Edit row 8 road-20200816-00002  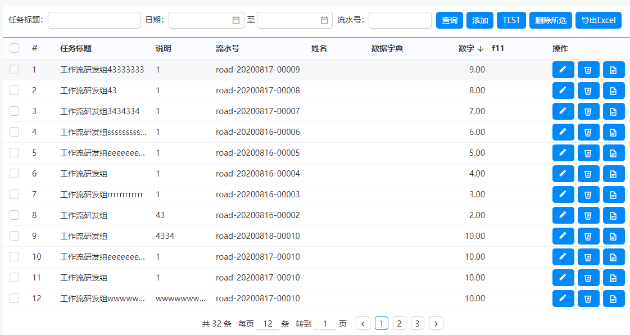pos(563,215)
